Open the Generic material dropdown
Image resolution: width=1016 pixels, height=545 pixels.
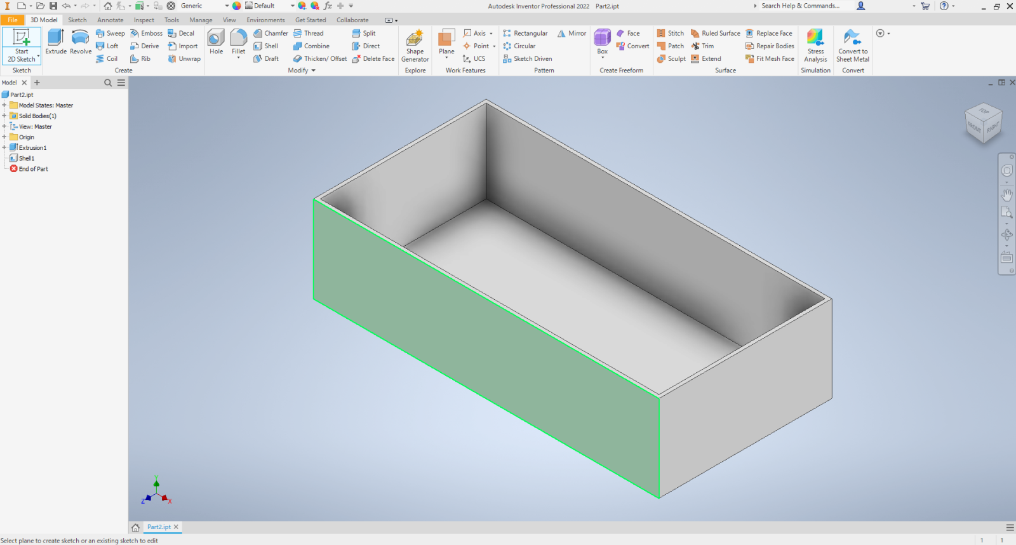coord(227,6)
